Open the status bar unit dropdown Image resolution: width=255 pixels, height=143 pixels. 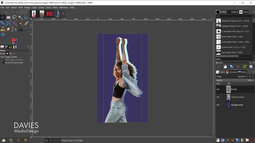tap(49, 141)
